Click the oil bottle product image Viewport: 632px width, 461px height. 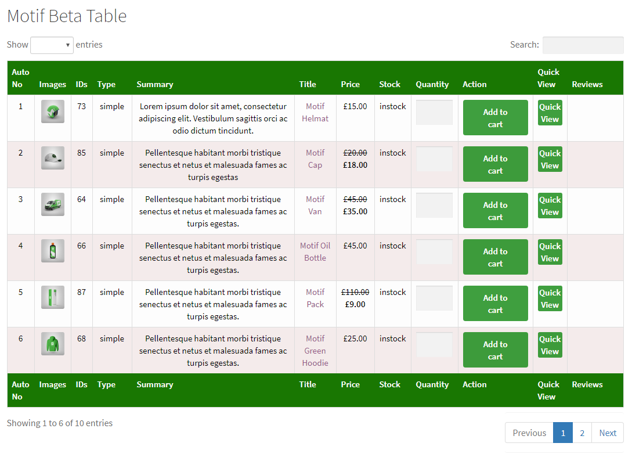pyautogui.click(x=52, y=251)
